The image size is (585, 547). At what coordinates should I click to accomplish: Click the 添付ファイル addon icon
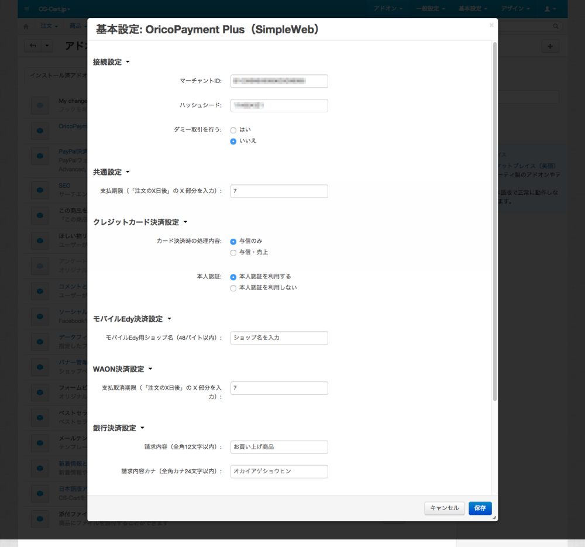40,519
